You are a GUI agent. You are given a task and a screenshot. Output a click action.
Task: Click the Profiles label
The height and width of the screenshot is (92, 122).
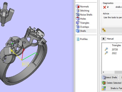coord(84,39)
